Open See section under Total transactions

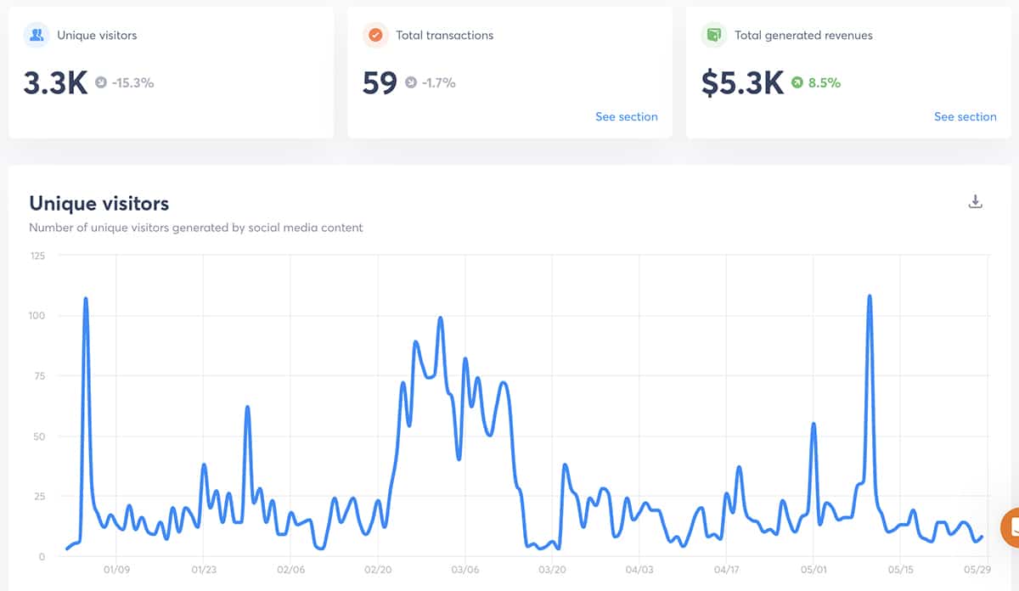626,117
